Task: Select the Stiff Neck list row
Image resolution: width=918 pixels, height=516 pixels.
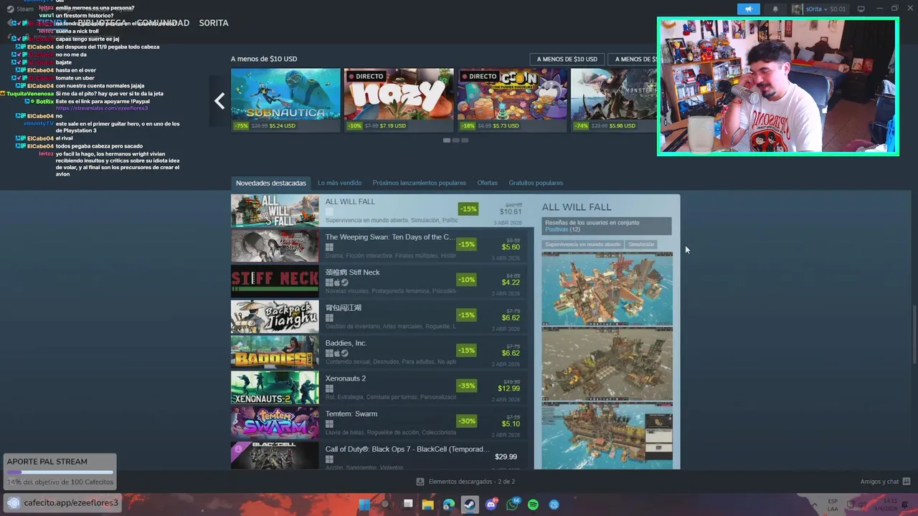Action: coord(379,281)
